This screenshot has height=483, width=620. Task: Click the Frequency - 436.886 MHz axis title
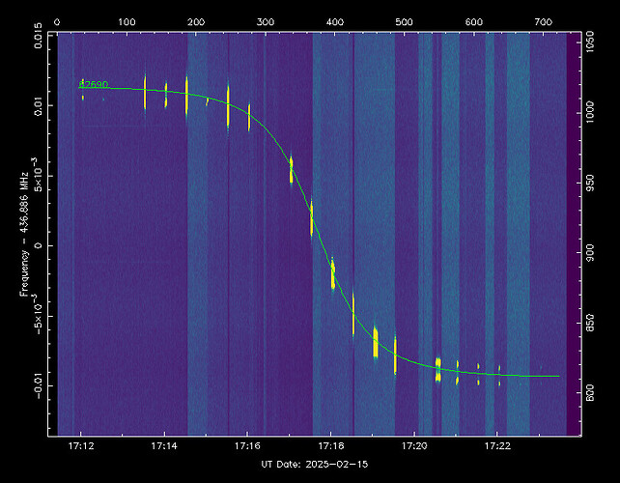(x=25, y=232)
